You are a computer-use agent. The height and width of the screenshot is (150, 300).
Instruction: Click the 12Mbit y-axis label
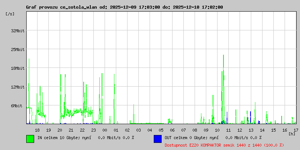click(18, 87)
